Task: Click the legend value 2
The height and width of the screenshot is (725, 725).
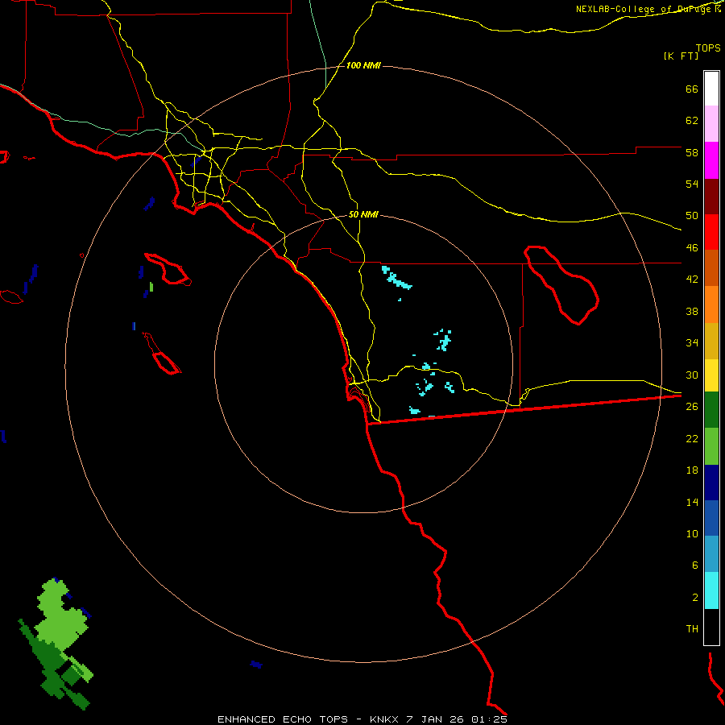Action: (x=695, y=597)
